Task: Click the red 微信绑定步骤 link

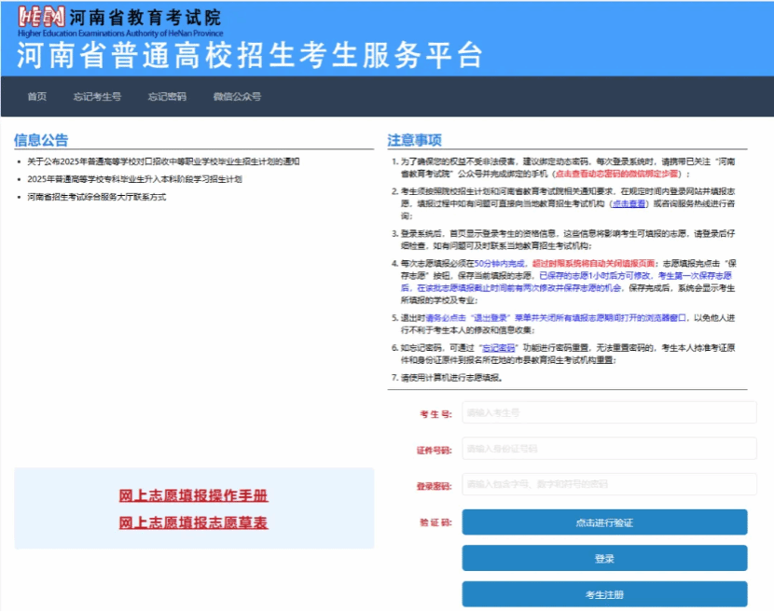Action: point(619,174)
